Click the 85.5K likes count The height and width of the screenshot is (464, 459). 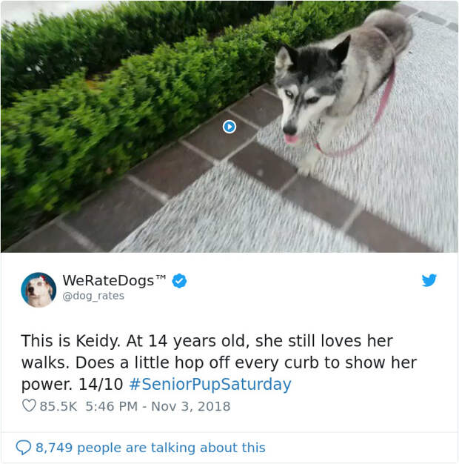click(x=58, y=406)
